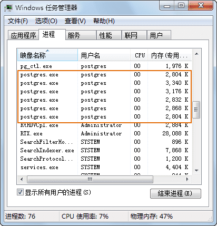Sort by 内存(专用) column header
Image resolution: width=217 pixels, height=226 pixels.
(x=170, y=55)
